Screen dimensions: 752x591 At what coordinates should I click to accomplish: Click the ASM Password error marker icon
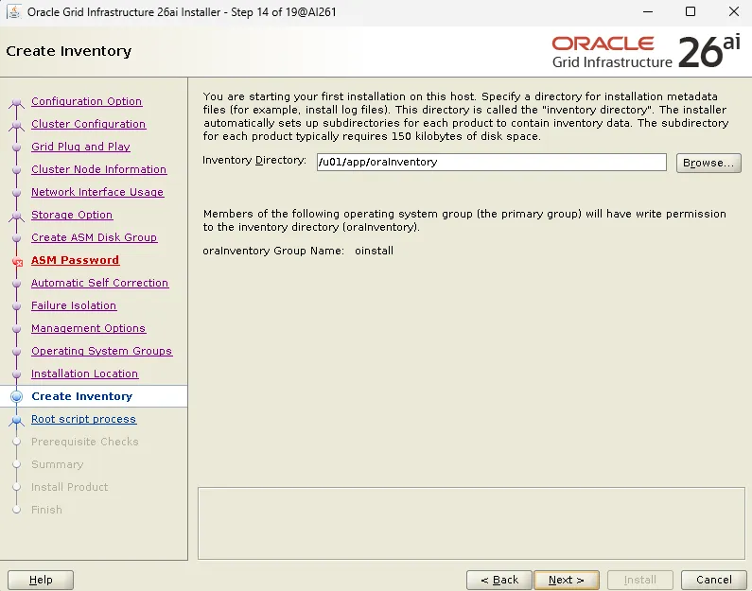(17, 262)
